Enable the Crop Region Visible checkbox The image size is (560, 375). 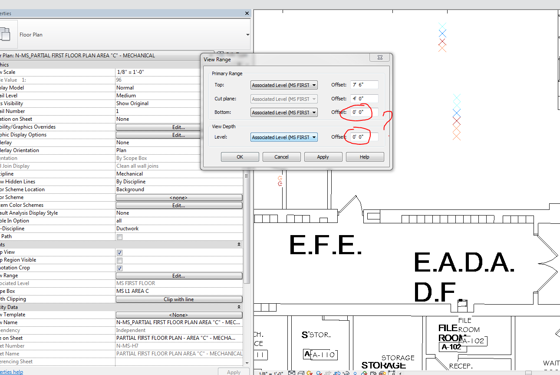click(119, 259)
